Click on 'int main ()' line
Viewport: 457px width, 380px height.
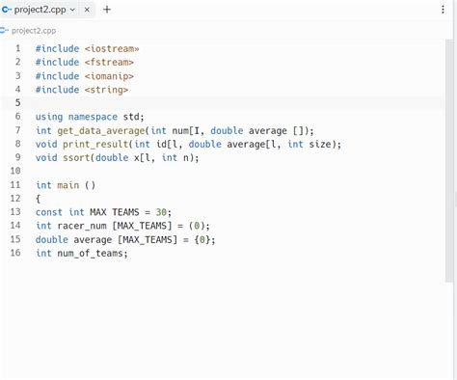[66, 185]
